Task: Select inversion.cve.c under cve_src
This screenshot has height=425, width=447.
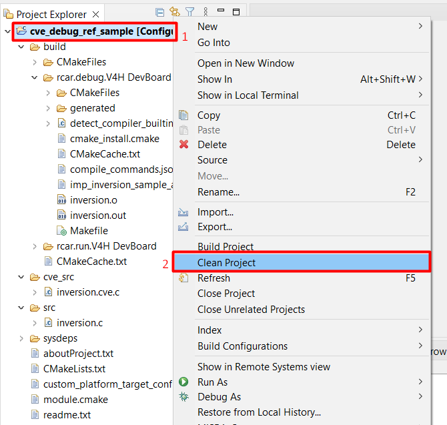Action: [88, 292]
